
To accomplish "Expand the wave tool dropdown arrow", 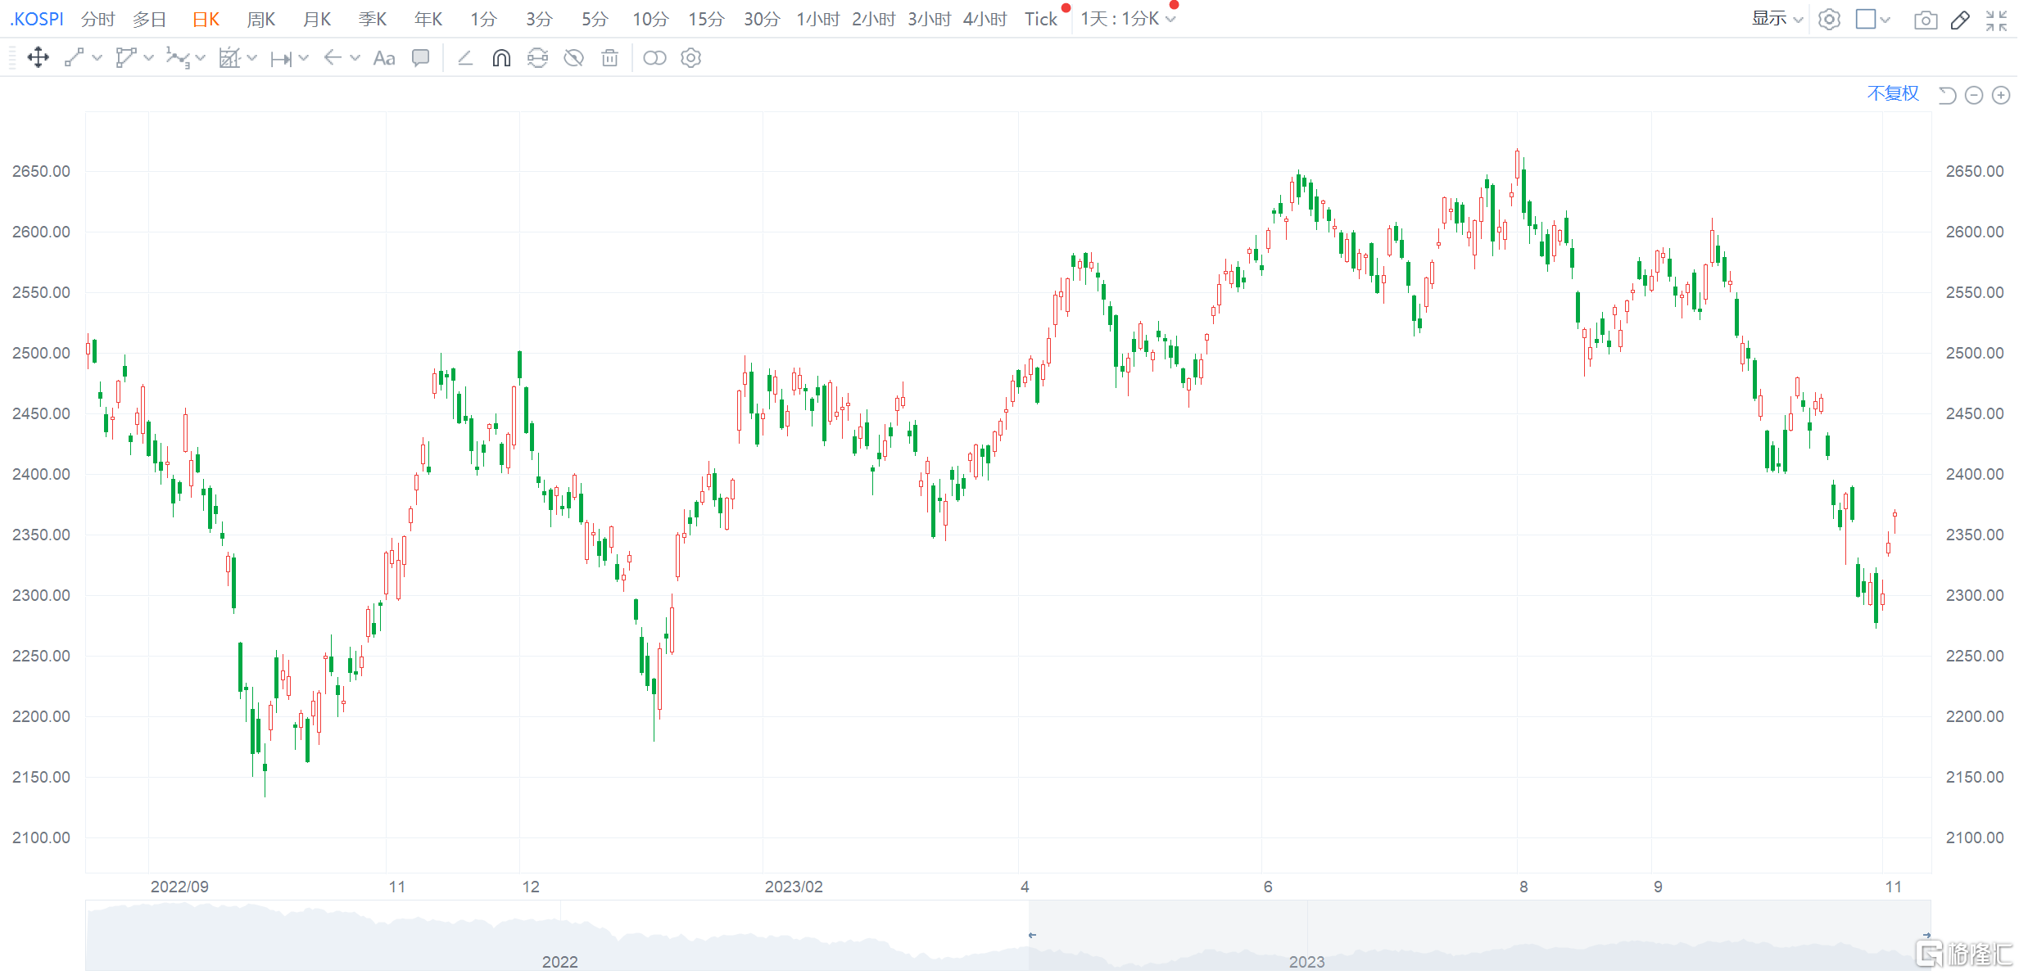I will 200,57.
